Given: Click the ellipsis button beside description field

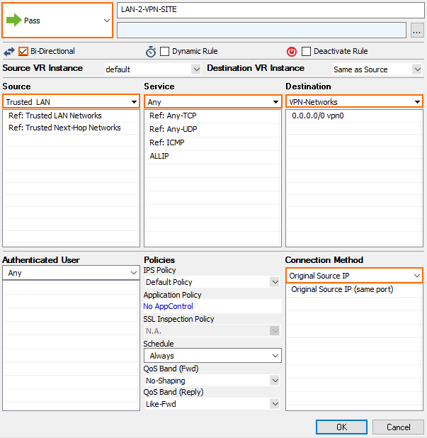Looking at the screenshot, I should click(417, 30).
